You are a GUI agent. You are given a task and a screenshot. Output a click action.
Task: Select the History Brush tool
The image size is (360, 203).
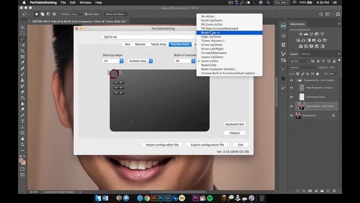(22, 86)
